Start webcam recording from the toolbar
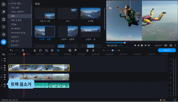The image size is (178, 102). (87, 50)
